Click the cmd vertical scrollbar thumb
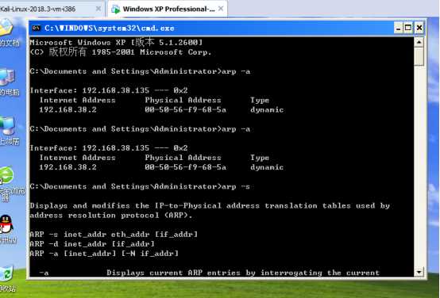The image size is (440, 298). 419,56
